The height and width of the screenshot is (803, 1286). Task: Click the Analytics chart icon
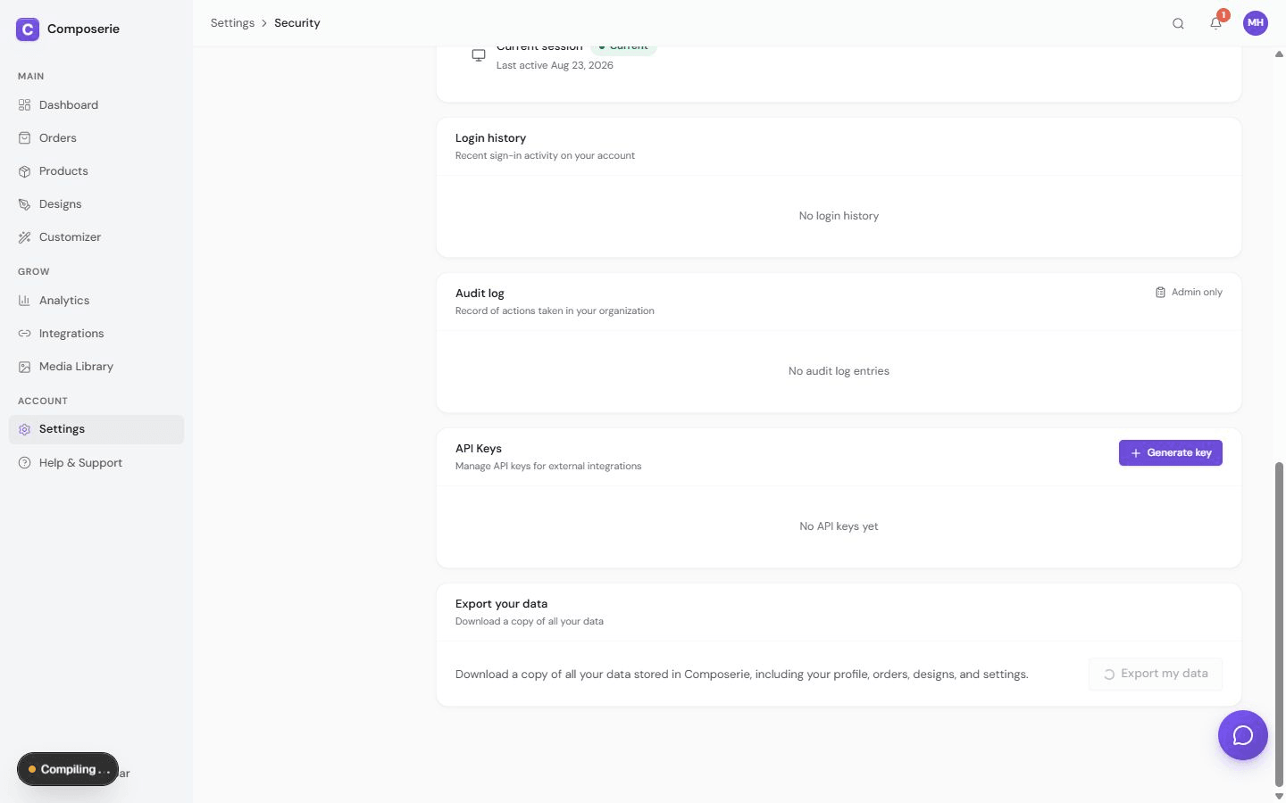click(24, 301)
